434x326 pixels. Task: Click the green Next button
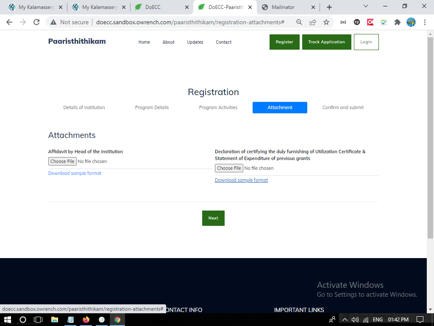pyautogui.click(x=213, y=218)
